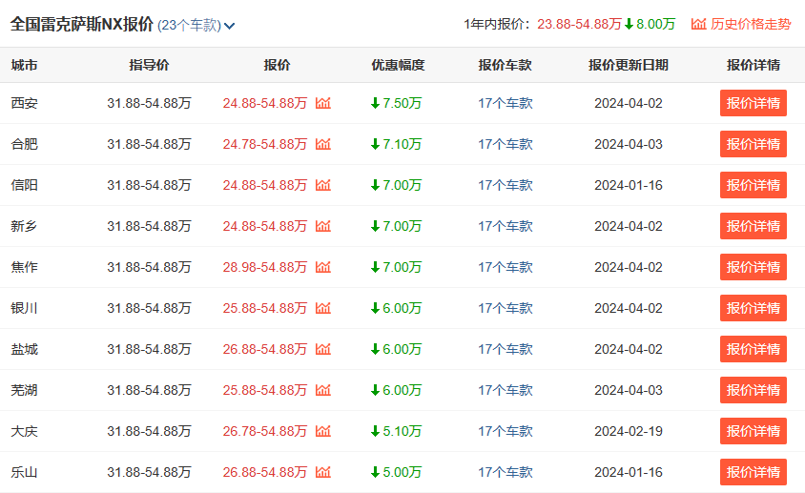Image resolution: width=805 pixels, height=493 pixels.
Task: Click 报价详情 button for 西安
Action: click(753, 103)
